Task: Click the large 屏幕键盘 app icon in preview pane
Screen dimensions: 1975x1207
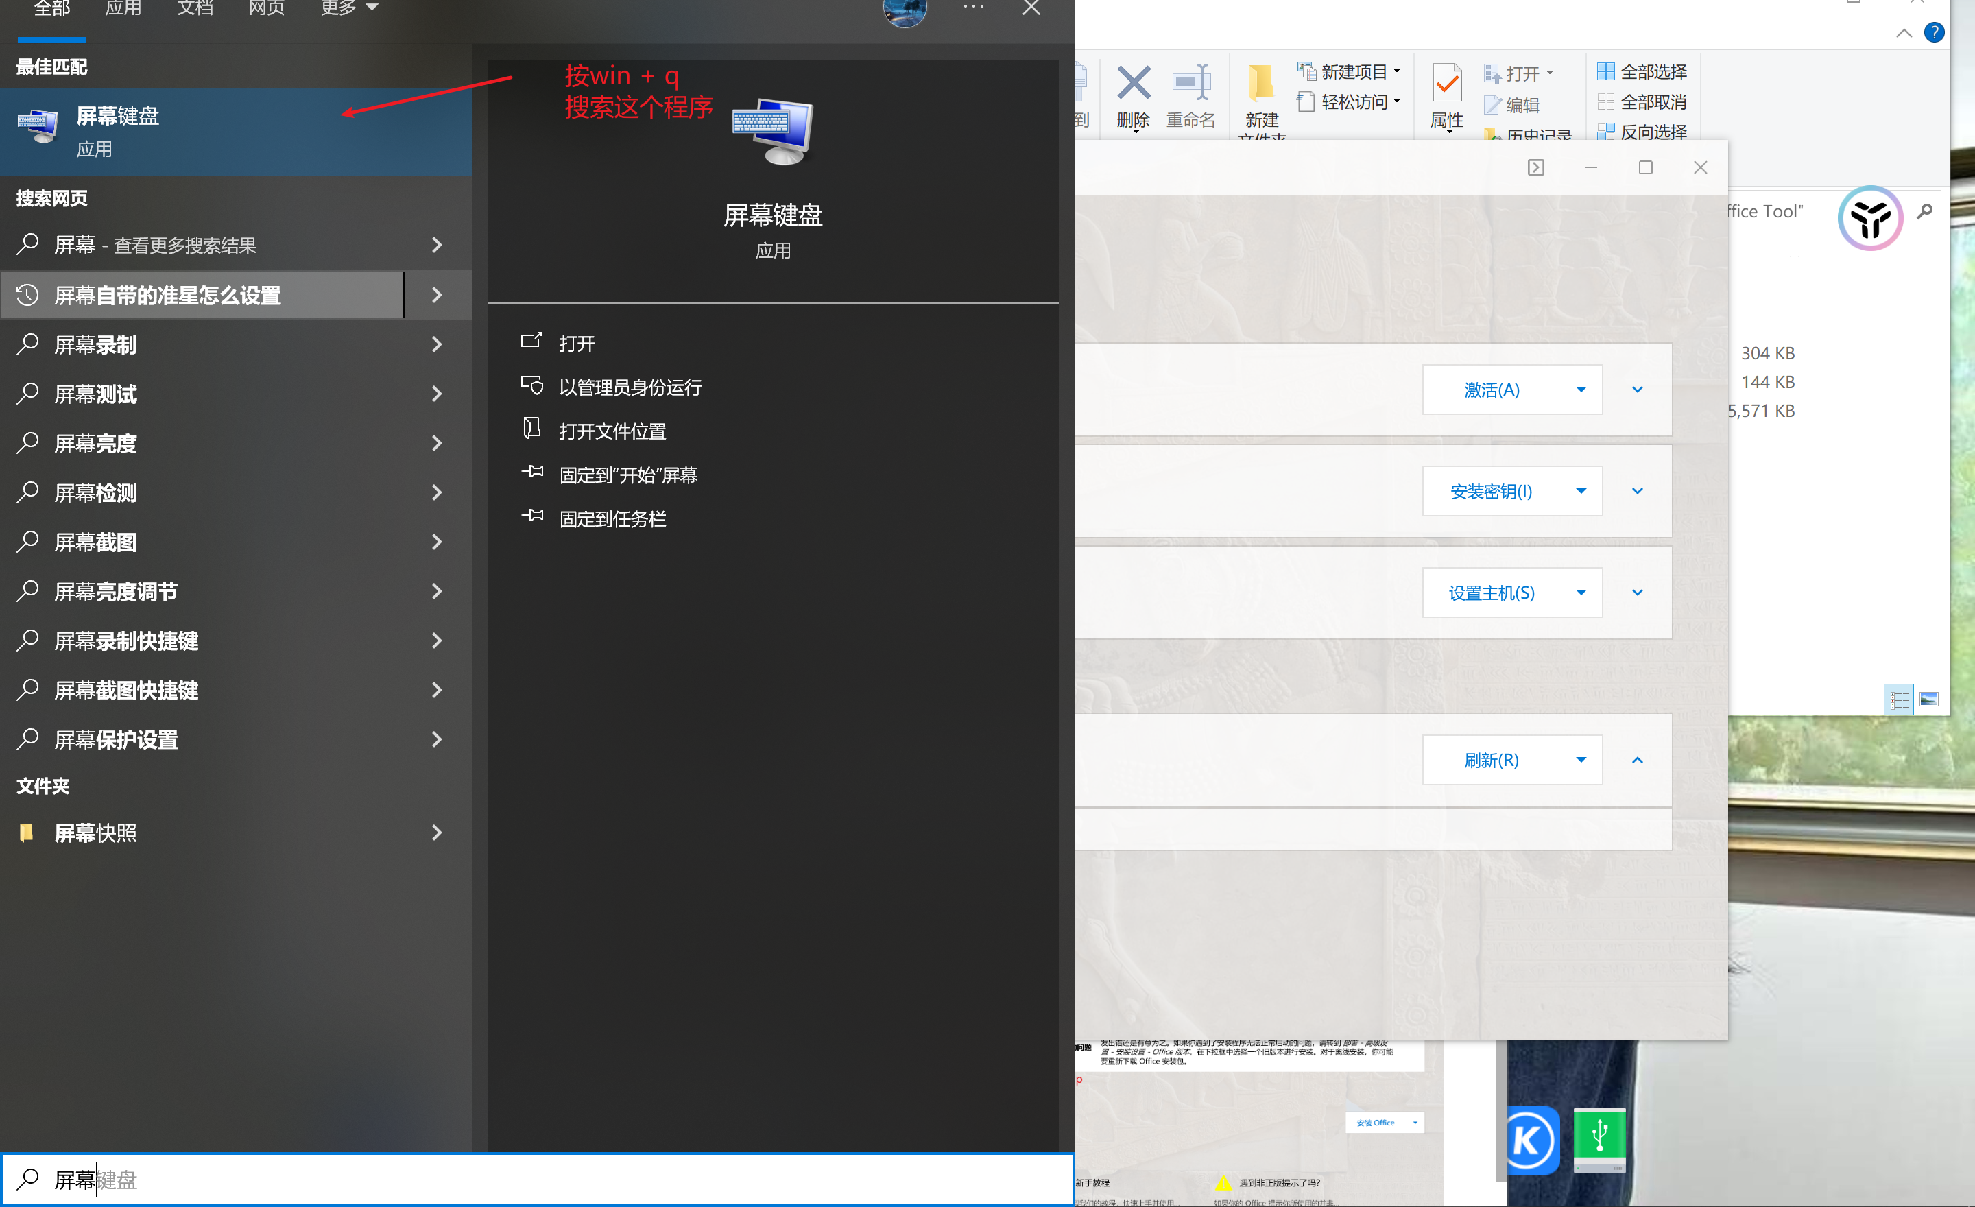Action: pyautogui.click(x=773, y=132)
